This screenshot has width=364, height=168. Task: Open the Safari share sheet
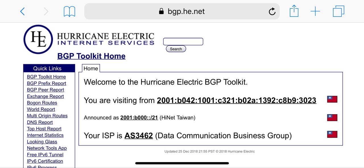pyautogui.click(x=294, y=11)
